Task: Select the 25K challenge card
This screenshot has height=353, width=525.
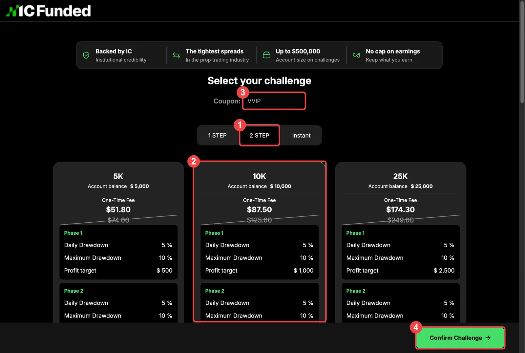Action: [x=400, y=242]
